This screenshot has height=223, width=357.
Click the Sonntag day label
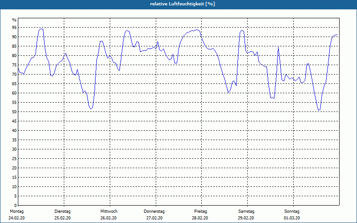click(x=292, y=211)
